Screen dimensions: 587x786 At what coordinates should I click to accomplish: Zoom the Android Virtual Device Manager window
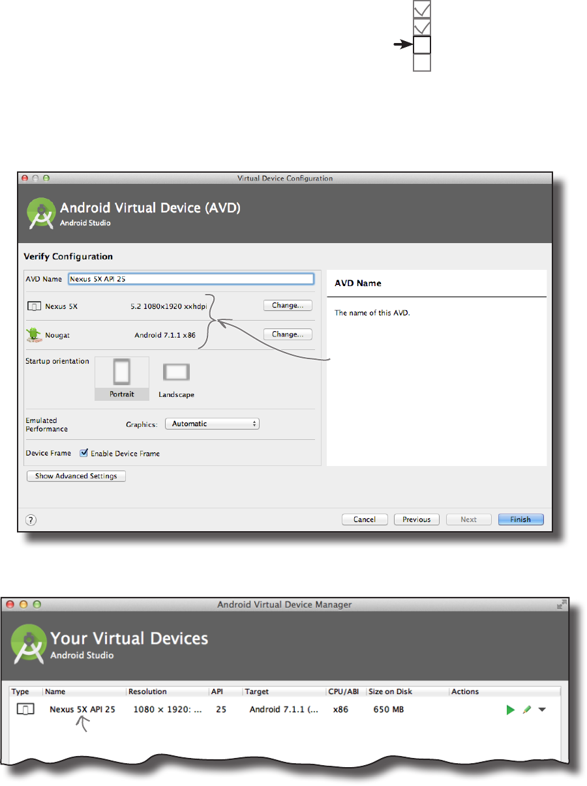pyautogui.click(x=37, y=604)
